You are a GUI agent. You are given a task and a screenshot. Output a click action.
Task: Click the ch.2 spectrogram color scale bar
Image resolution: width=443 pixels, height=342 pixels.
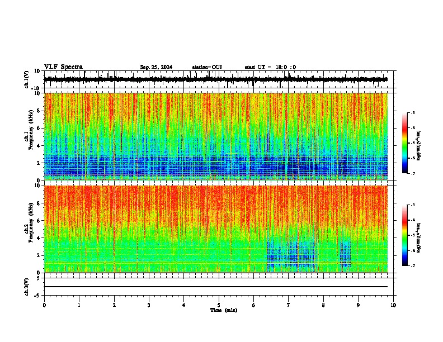pyautogui.click(x=404, y=235)
